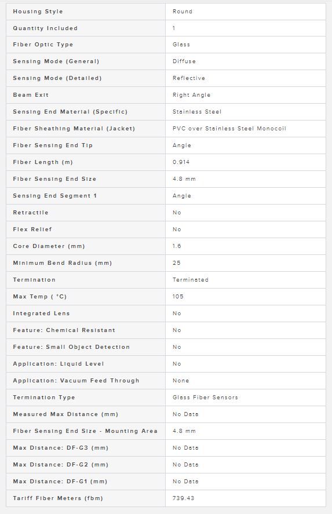Select the PVC over Stainless Steel Monocoil text
The height and width of the screenshot is (514, 332).
[229, 129]
